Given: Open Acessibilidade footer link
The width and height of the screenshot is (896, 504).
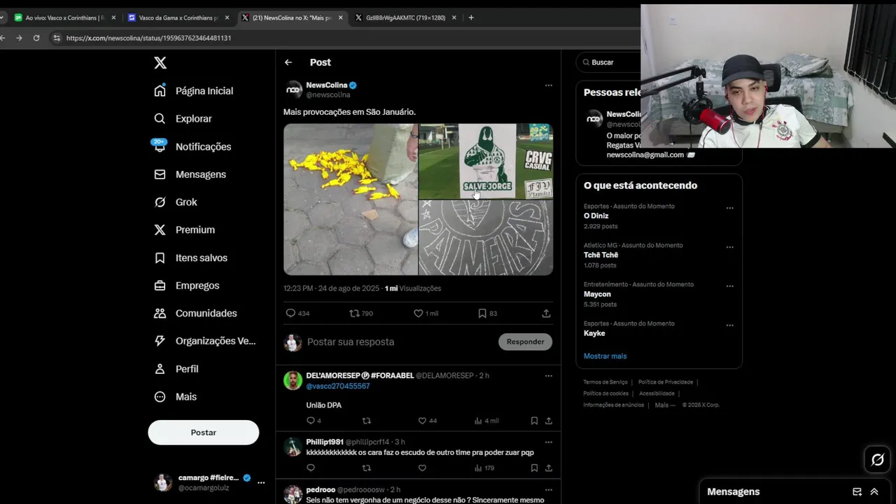Looking at the screenshot, I should tap(657, 393).
